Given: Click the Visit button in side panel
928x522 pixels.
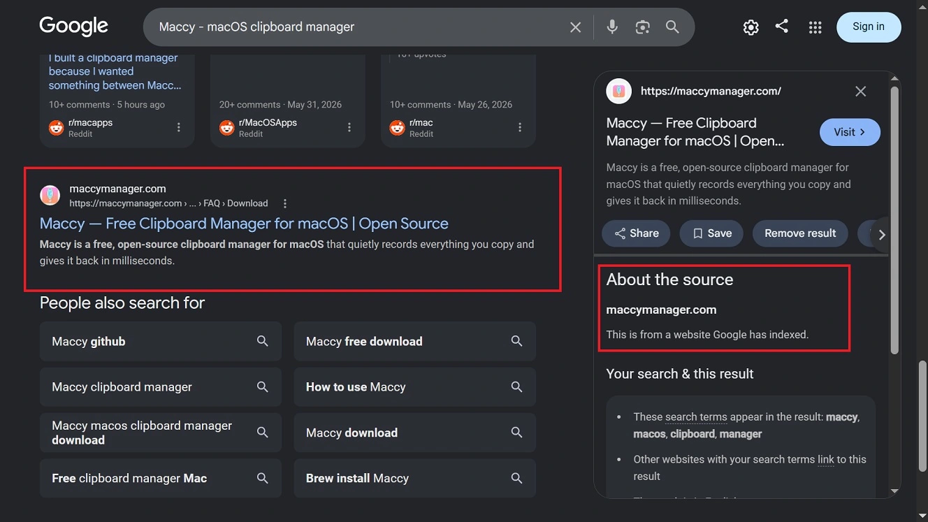Looking at the screenshot, I should pos(850,132).
